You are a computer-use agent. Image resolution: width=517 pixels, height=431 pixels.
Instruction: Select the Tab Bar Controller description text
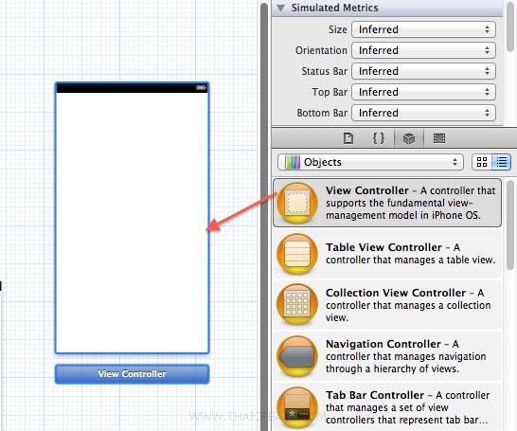tap(407, 407)
